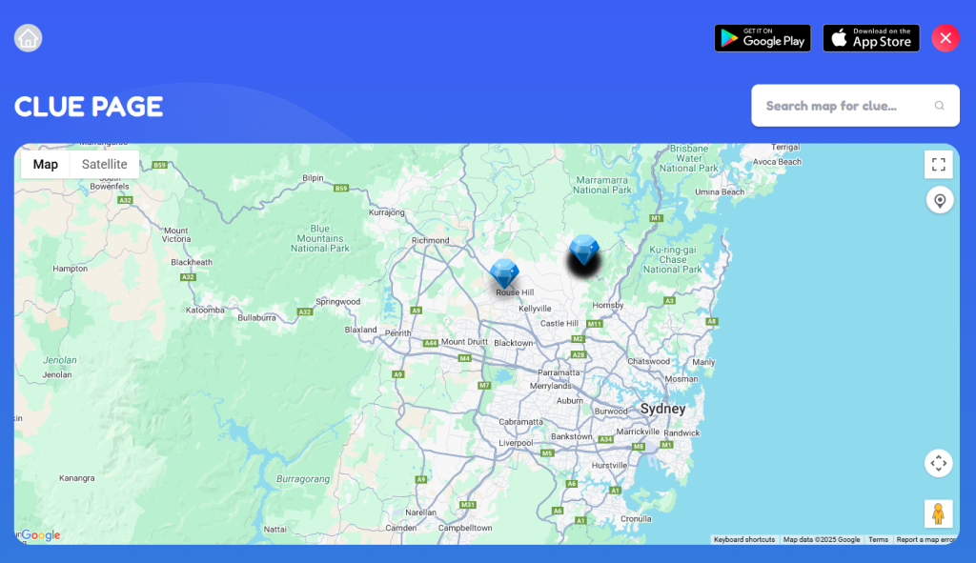This screenshot has height=563, width=976.
Task: Click the search magnifier icon
Action: (939, 106)
